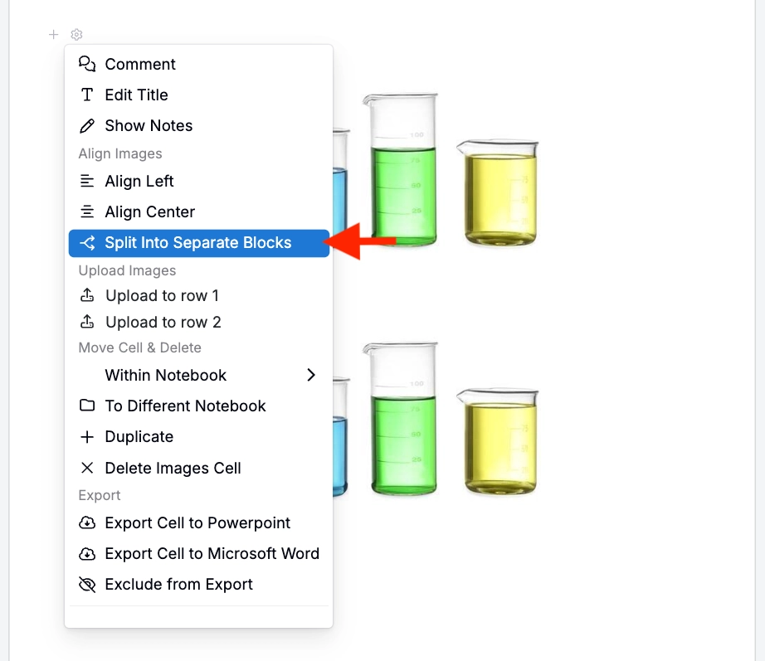The image size is (765, 661).
Task: Click the Export to Powerpoint cloud icon
Action: click(87, 523)
